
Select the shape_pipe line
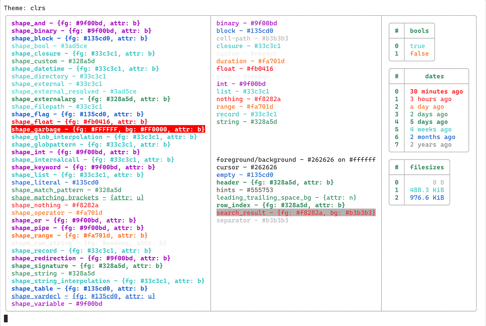pos(78,228)
